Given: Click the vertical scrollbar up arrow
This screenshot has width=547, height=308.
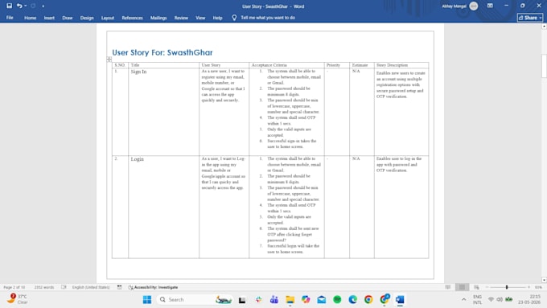Looking at the screenshot, I should point(544,27).
